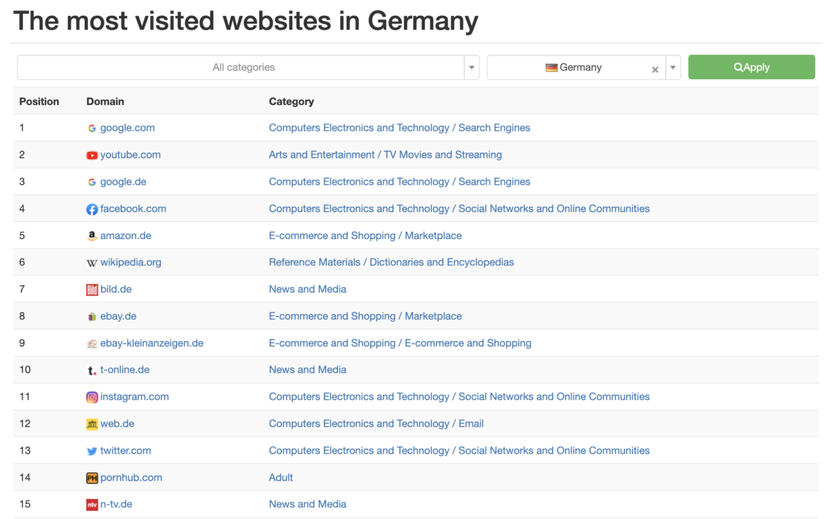Click the Bild favicon beside bild.de
825x519 pixels.
(92, 289)
